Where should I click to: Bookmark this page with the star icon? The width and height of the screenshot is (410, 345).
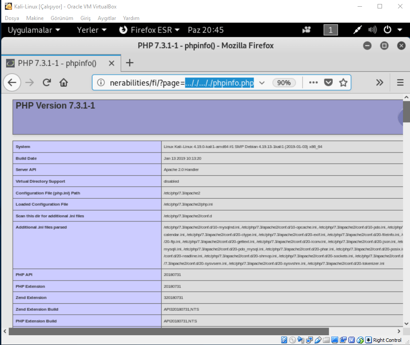tap(343, 83)
